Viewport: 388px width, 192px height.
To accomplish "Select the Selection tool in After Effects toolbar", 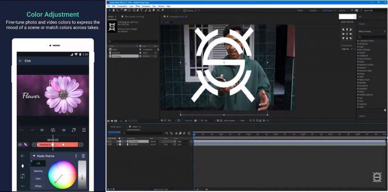I will tap(110, 10).
